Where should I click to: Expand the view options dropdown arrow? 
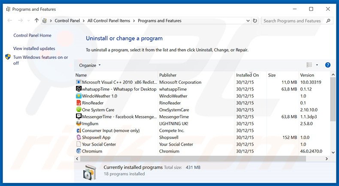pyautogui.click(x=317, y=65)
